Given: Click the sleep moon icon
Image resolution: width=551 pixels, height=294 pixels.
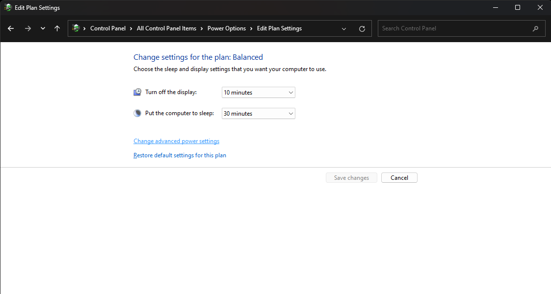Looking at the screenshot, I should point(137,113).
